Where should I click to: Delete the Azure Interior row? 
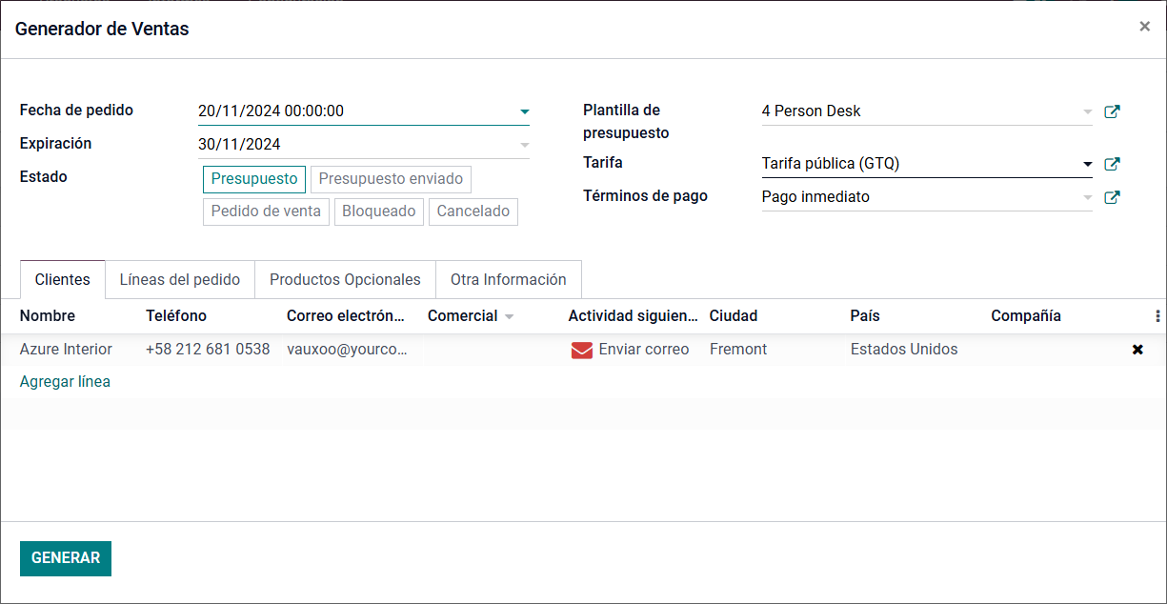coord(1137,350)
